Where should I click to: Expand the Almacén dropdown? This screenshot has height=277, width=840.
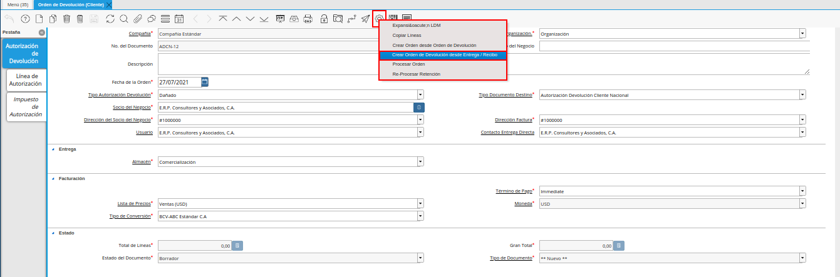click(420, 162)
